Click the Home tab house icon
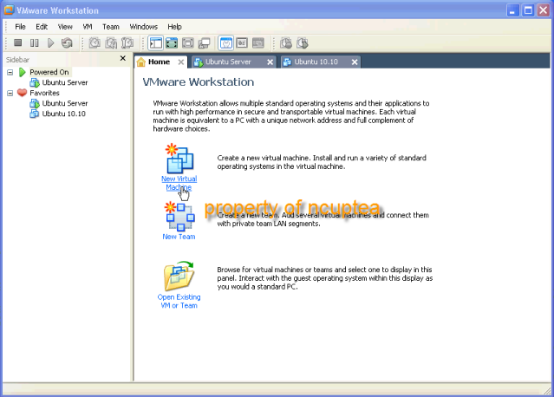 coord(141,62)
